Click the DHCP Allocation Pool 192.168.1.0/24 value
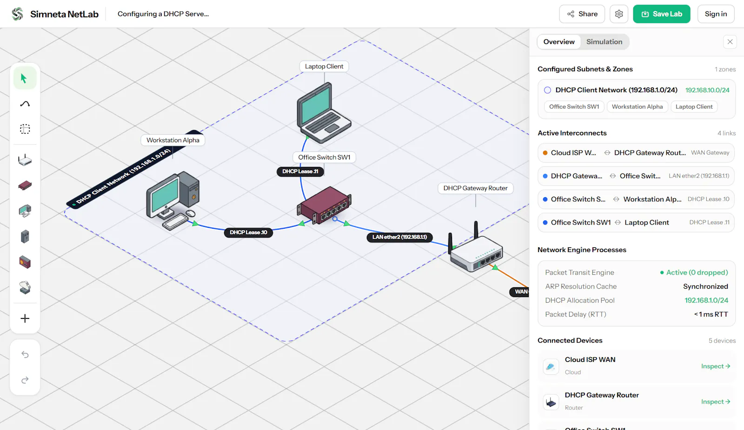The image size is (744, 430). (x=706, y=300)
